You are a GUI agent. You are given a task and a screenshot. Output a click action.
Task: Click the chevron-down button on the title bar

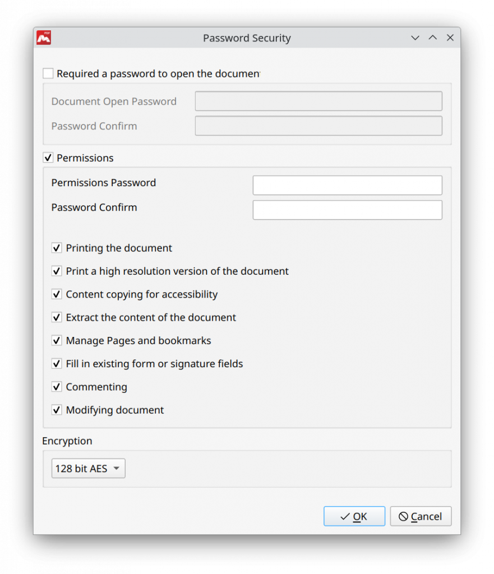[415, 38]
